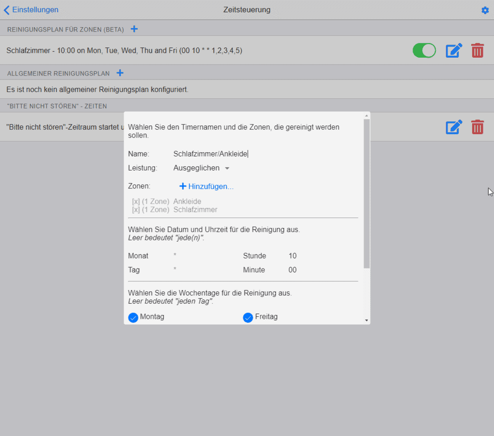Add a general cleaning plan
The height and width of the screenshot is (436, 494).
point(120,73)
